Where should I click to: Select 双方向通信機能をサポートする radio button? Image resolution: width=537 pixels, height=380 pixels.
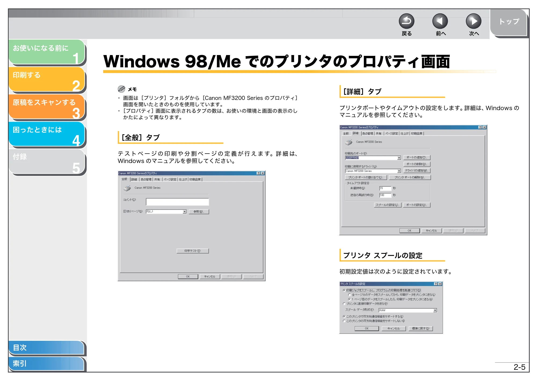click(x=344, y=316)
